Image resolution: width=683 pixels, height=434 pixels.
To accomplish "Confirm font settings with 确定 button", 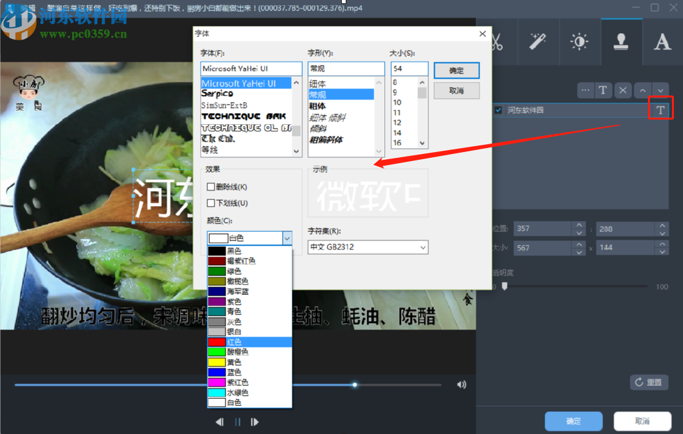I will pos(456,70).
